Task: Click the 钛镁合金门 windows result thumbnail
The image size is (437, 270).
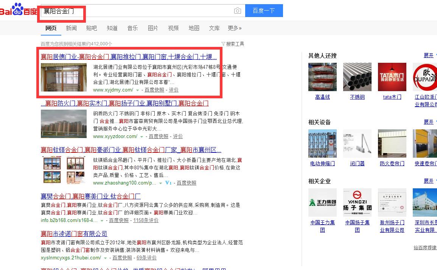Action: click(x=64, y=170)
